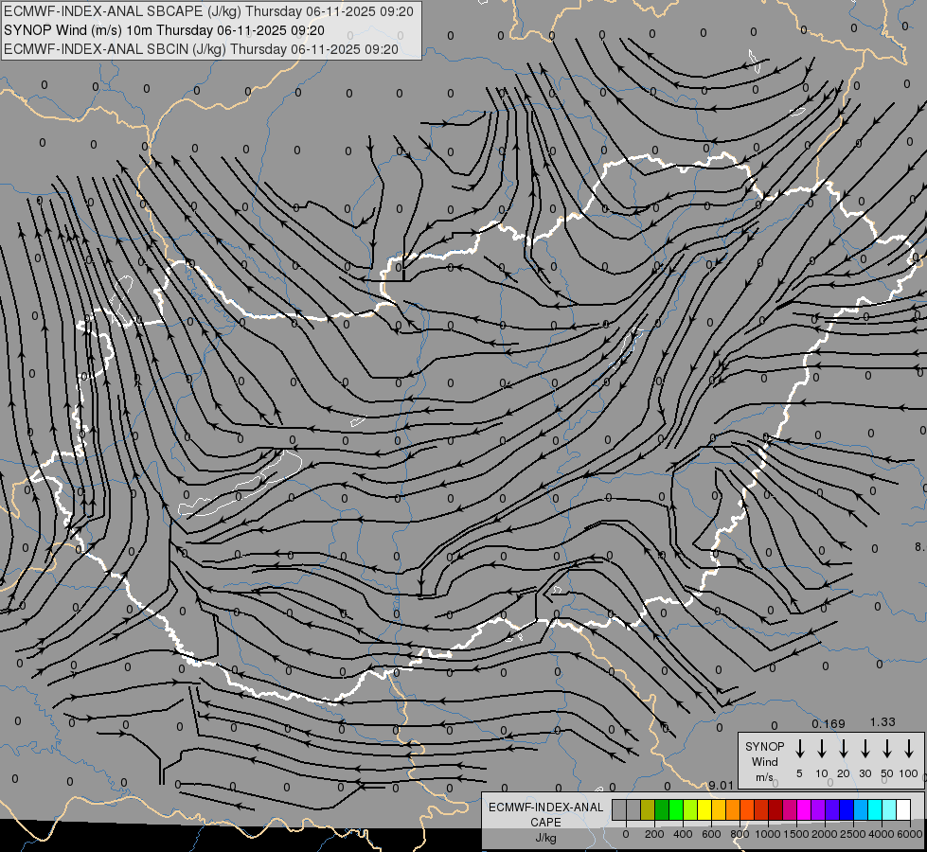Click the 200 tick label on CAPE scale
Screen dimensions: 927x852
(x=654, y=834)
